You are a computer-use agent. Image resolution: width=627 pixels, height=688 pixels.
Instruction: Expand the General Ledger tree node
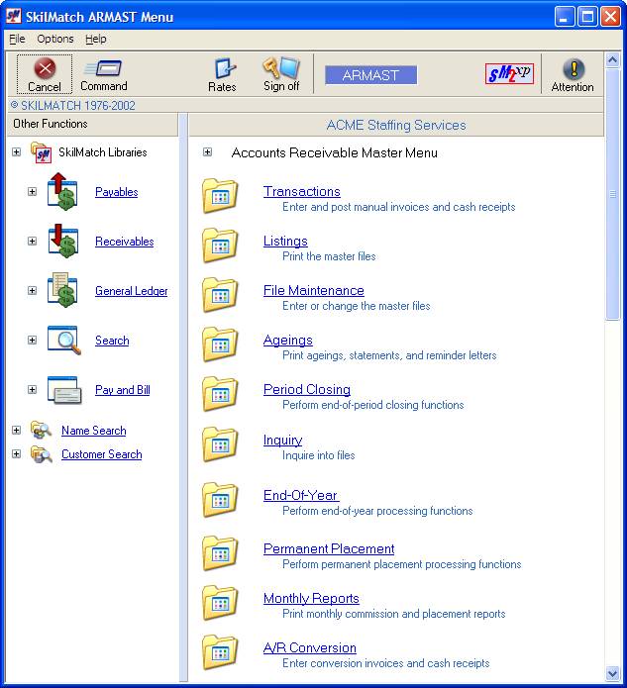pyautogui.click(x=32, y=291)
